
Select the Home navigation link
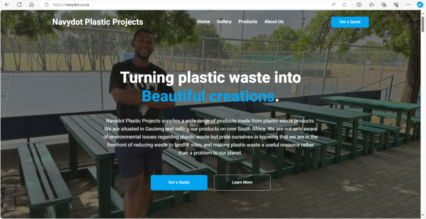tap(203, 22)
